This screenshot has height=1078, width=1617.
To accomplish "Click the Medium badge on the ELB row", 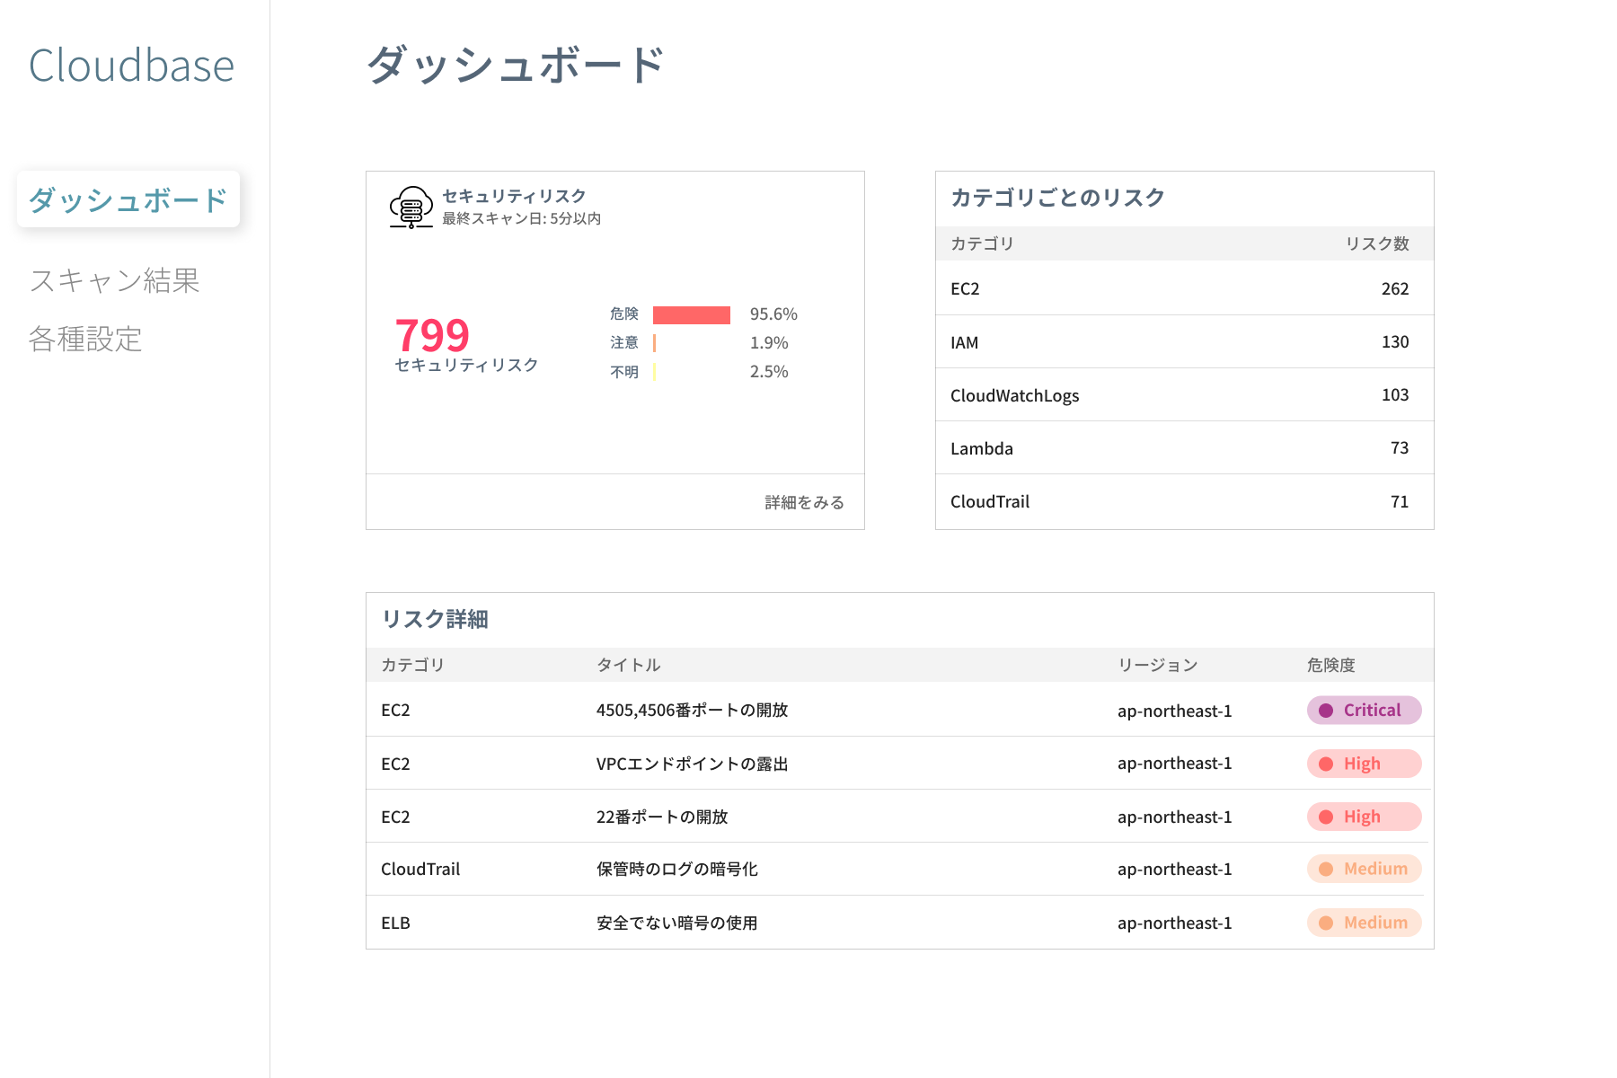I will tap(1364, 923).
